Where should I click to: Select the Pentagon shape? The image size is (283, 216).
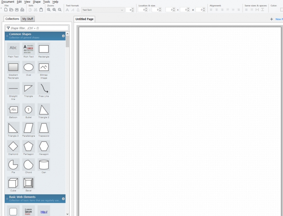[28, 148]
